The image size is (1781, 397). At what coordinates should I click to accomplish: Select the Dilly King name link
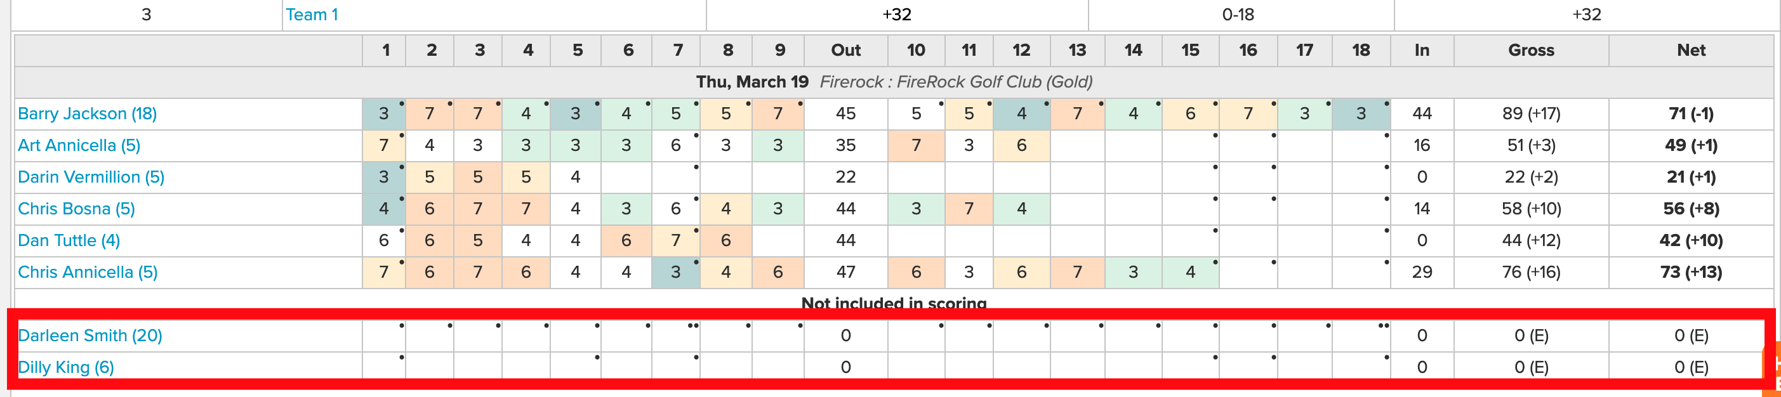coord(65,367)
